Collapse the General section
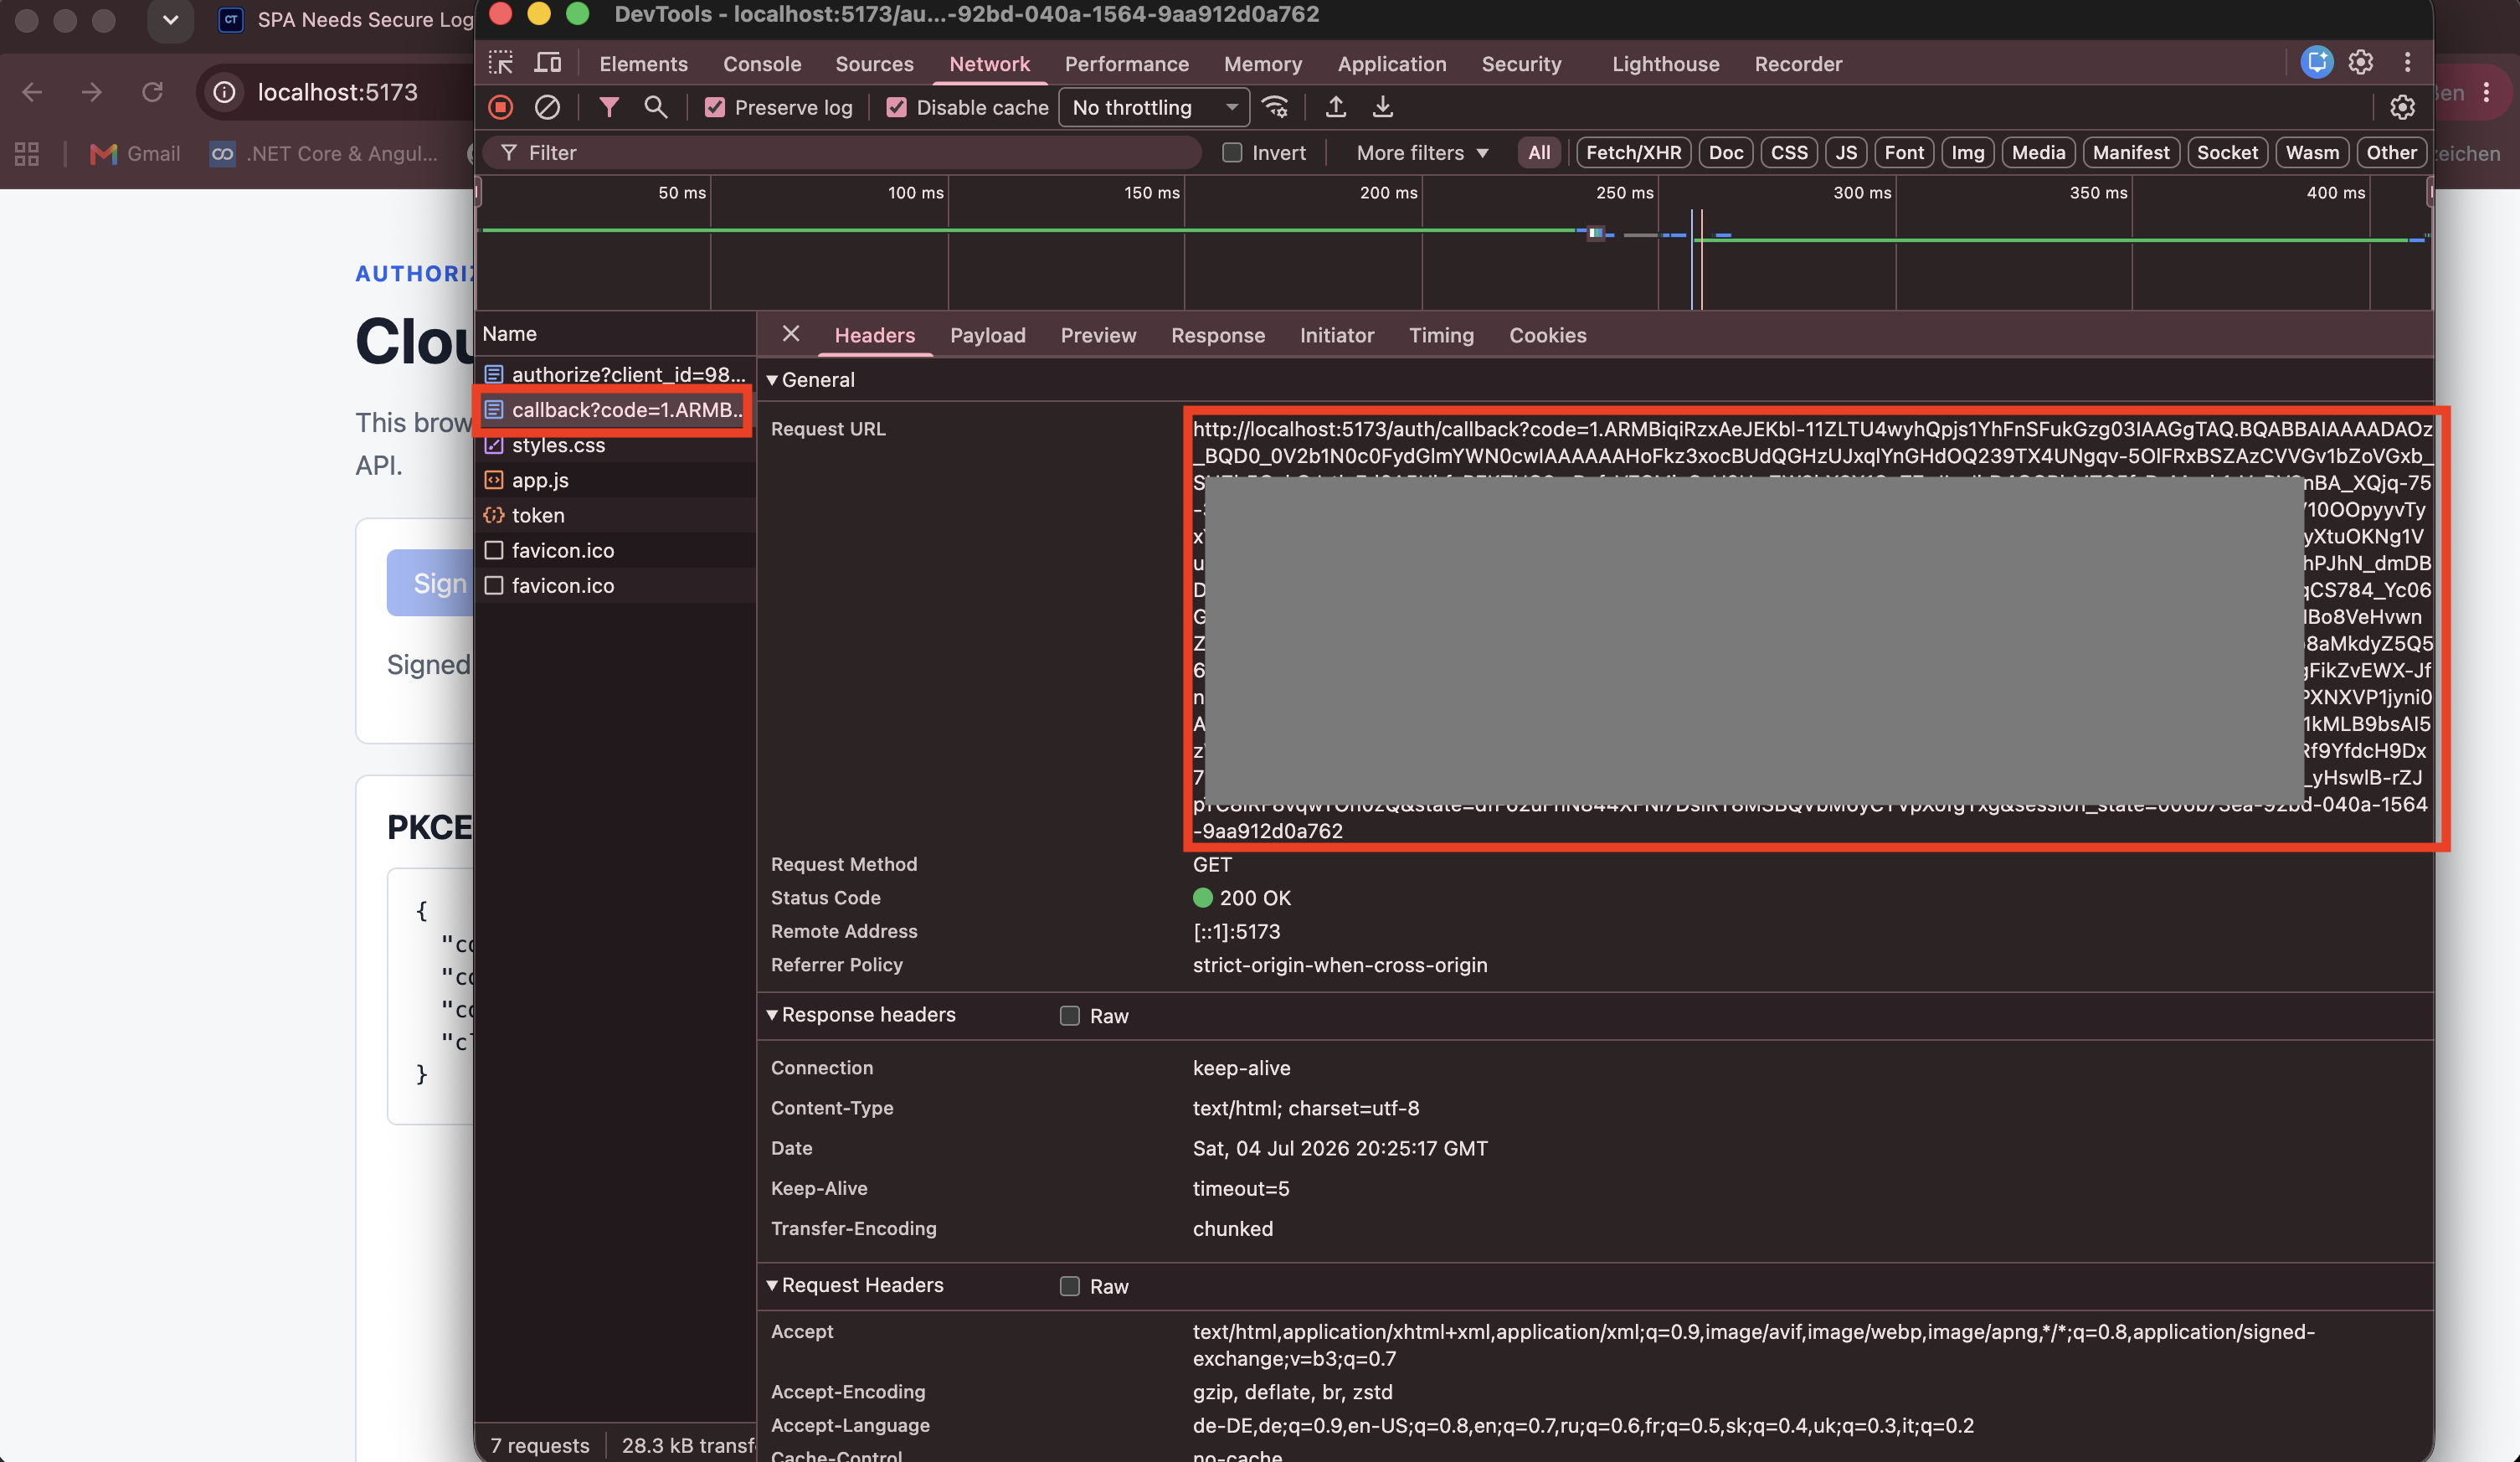 click(771, 380)
